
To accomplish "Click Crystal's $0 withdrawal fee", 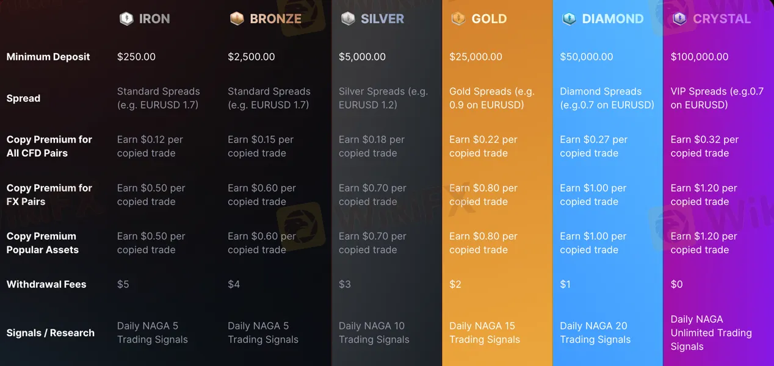I will 676,284.
